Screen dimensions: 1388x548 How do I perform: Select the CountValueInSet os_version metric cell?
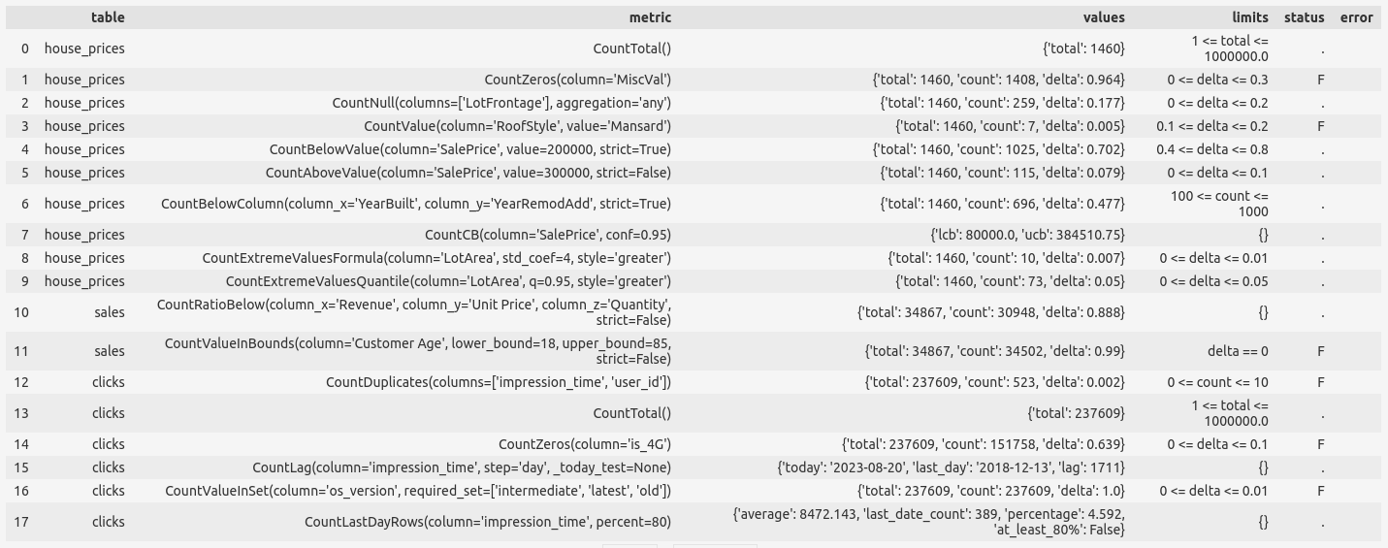(417, 491)
